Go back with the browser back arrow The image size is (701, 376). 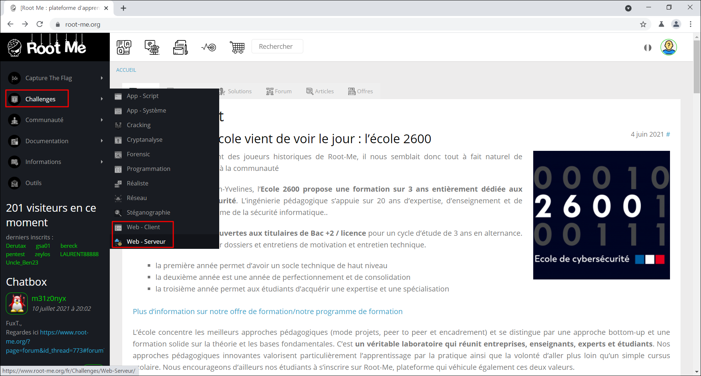click(11, 24)
